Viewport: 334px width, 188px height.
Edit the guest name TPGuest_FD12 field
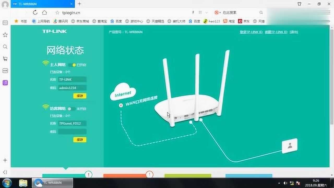click(x=72, y=123)
